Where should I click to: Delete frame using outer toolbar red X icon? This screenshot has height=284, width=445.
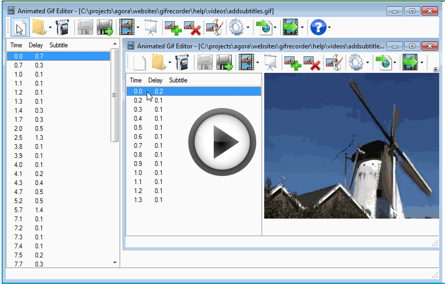(192, 28)
